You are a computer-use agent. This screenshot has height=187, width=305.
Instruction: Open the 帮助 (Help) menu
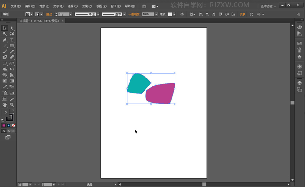(x=130, y=6)
